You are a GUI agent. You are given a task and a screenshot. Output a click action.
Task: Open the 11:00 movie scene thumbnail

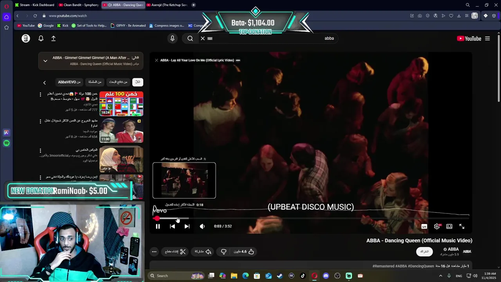click(121, 130)
